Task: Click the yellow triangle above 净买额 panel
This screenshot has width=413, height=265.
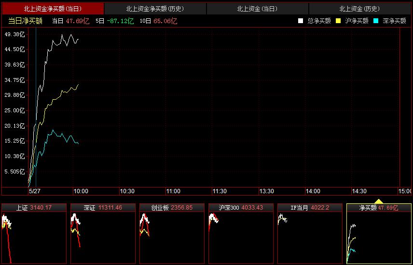Action: (x=379, y=201)
